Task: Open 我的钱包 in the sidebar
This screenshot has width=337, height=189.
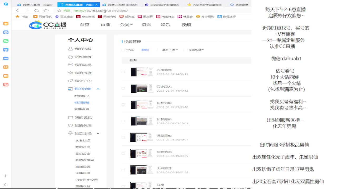Action: coord(80,118)
